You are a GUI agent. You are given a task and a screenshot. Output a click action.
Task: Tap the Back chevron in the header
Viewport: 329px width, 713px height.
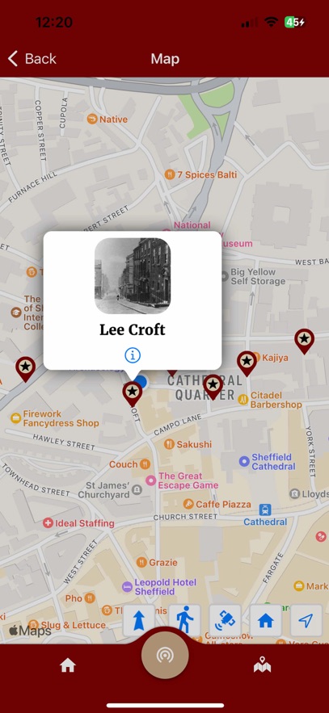click(x=13, y=59)
